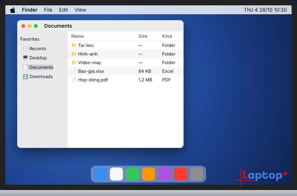297x196 pixels.
Task: Open the orange Dock app icon
Action: [148, 174]
